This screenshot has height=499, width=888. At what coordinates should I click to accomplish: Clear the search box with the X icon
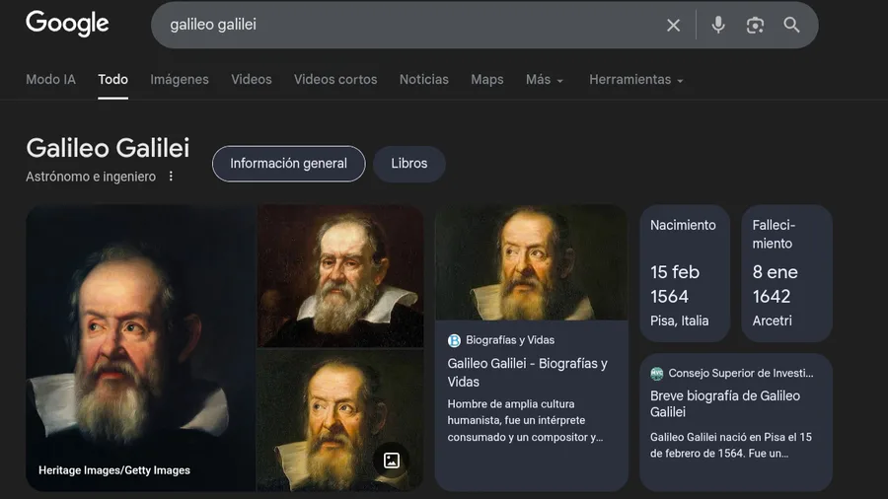click(x=673, y=25)
